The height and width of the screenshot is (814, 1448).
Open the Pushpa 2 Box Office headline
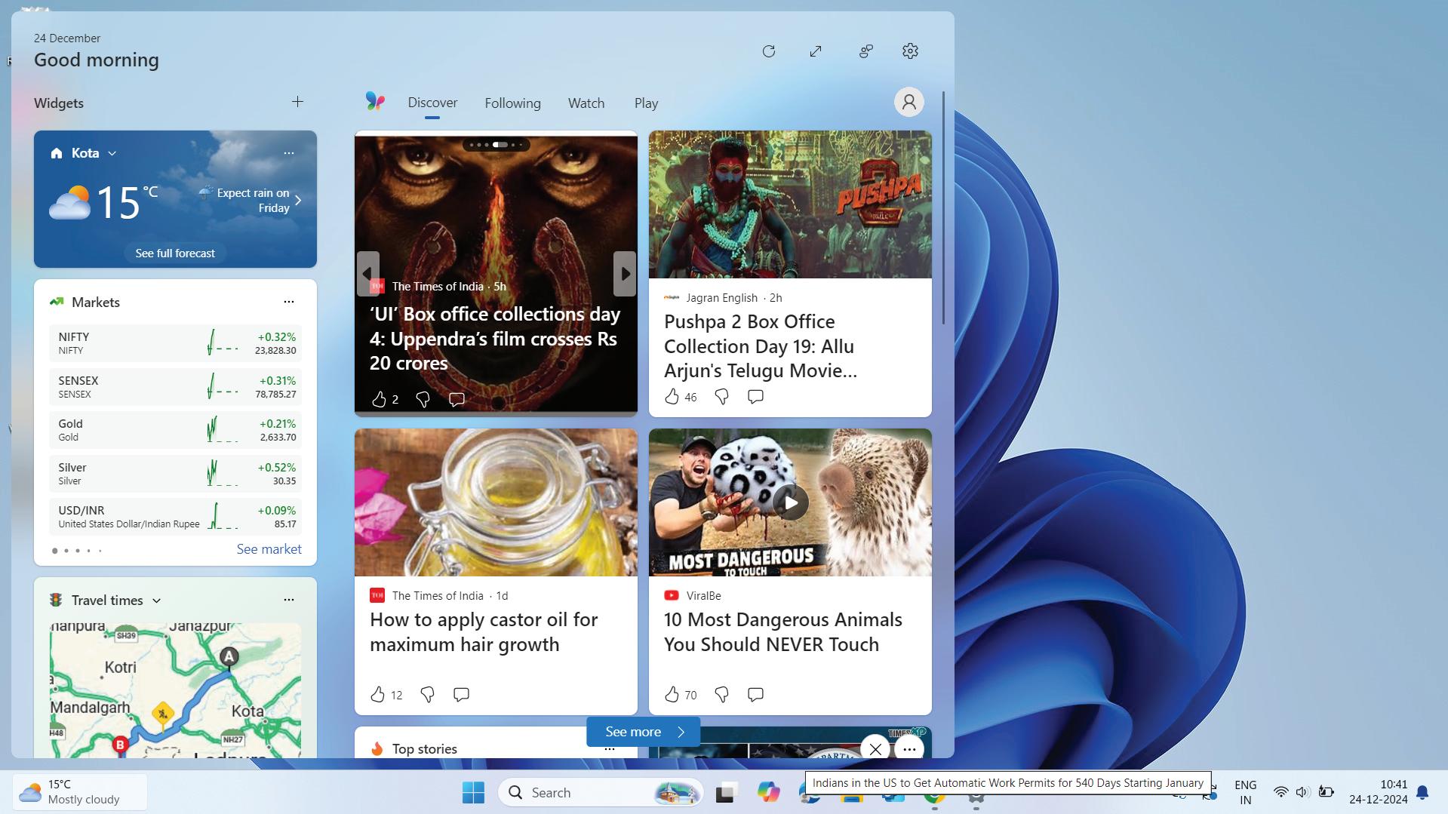pyautogui.click(x=761, y=346)
